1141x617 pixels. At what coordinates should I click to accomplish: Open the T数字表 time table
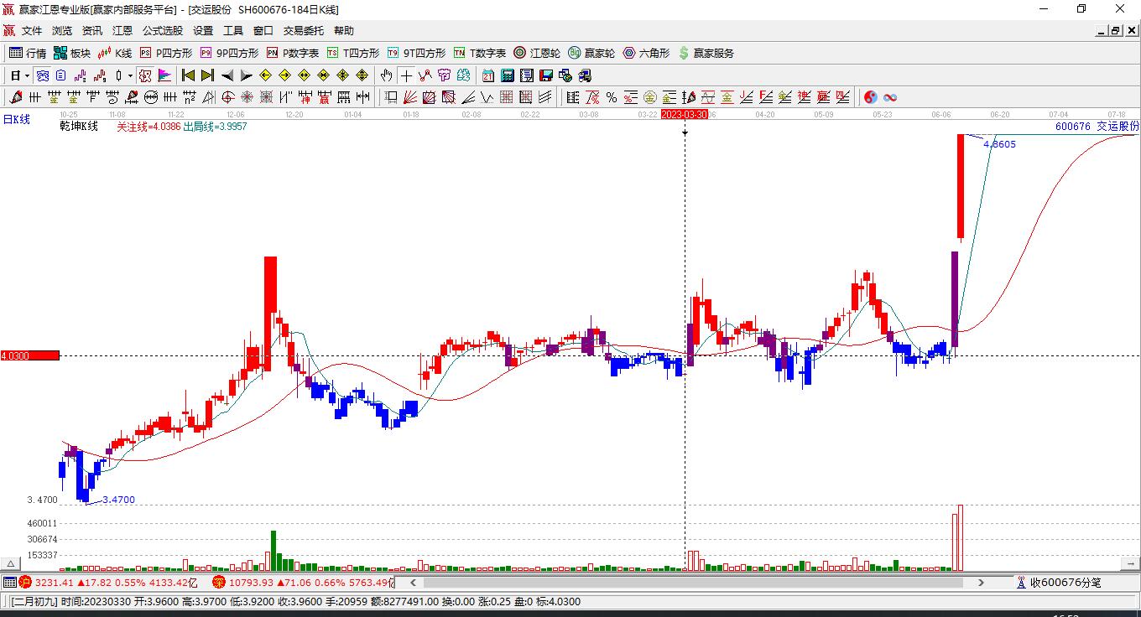[x=479, y=53]
